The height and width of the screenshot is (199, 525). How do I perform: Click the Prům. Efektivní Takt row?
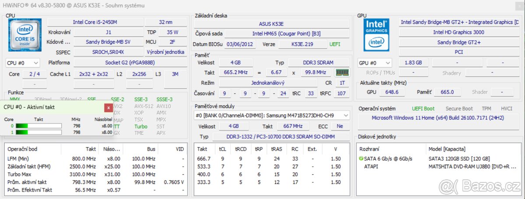coord(96,190)
